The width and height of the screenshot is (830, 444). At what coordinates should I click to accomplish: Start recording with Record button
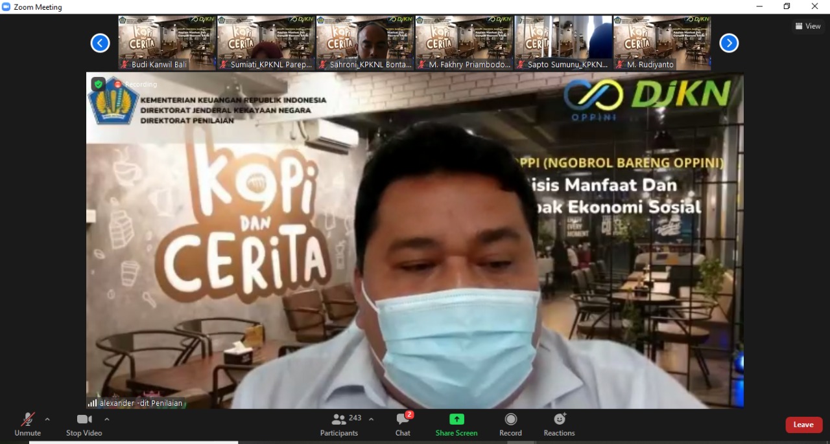pos(510,424)
